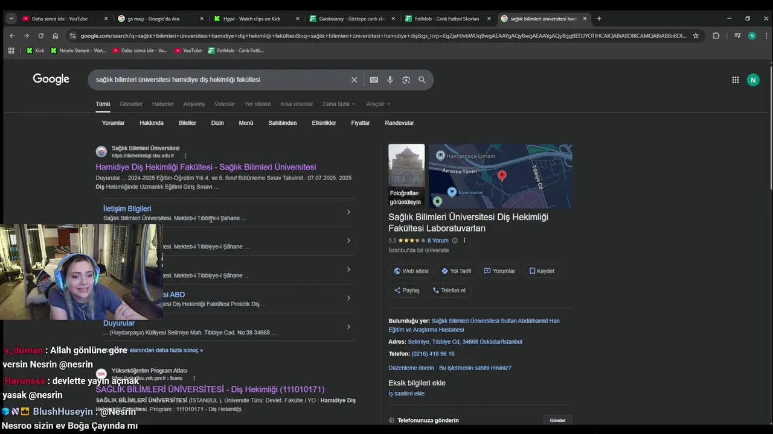Click the Google logo
Viewport: 773px width, 434px height.
tap(51, 79)
